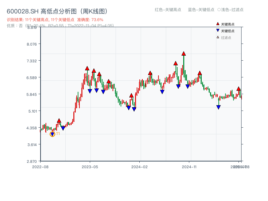Select the red high marker near 6.4 in mid-2023
Screen dimensions: 268x201
(109, 81)
